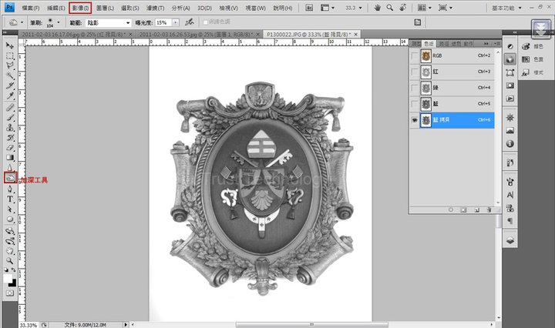This screenshot has height=328, width=555.
Task: Select the Polygonal Lasso tool
Action: pos(10,65)
